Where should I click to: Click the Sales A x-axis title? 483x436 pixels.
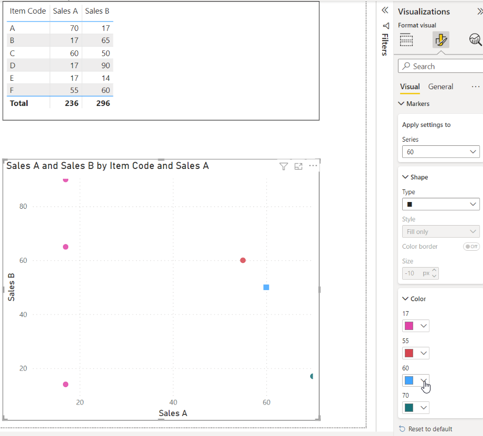click(x=173, y=413)
